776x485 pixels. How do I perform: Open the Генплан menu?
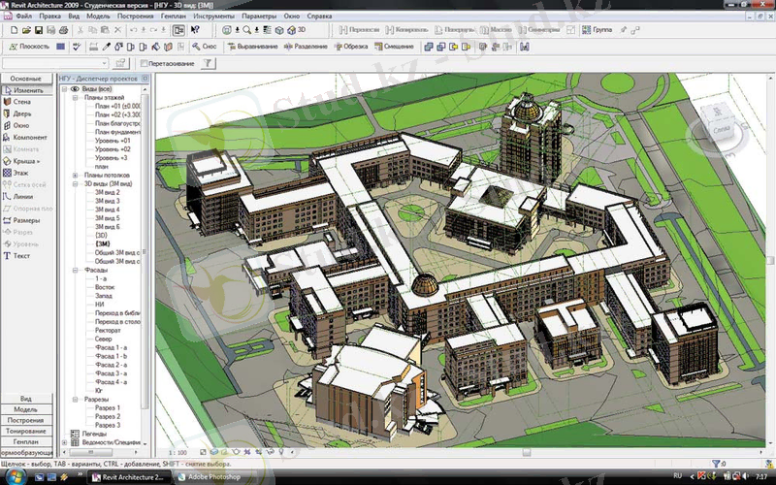[x=172, y=17]
